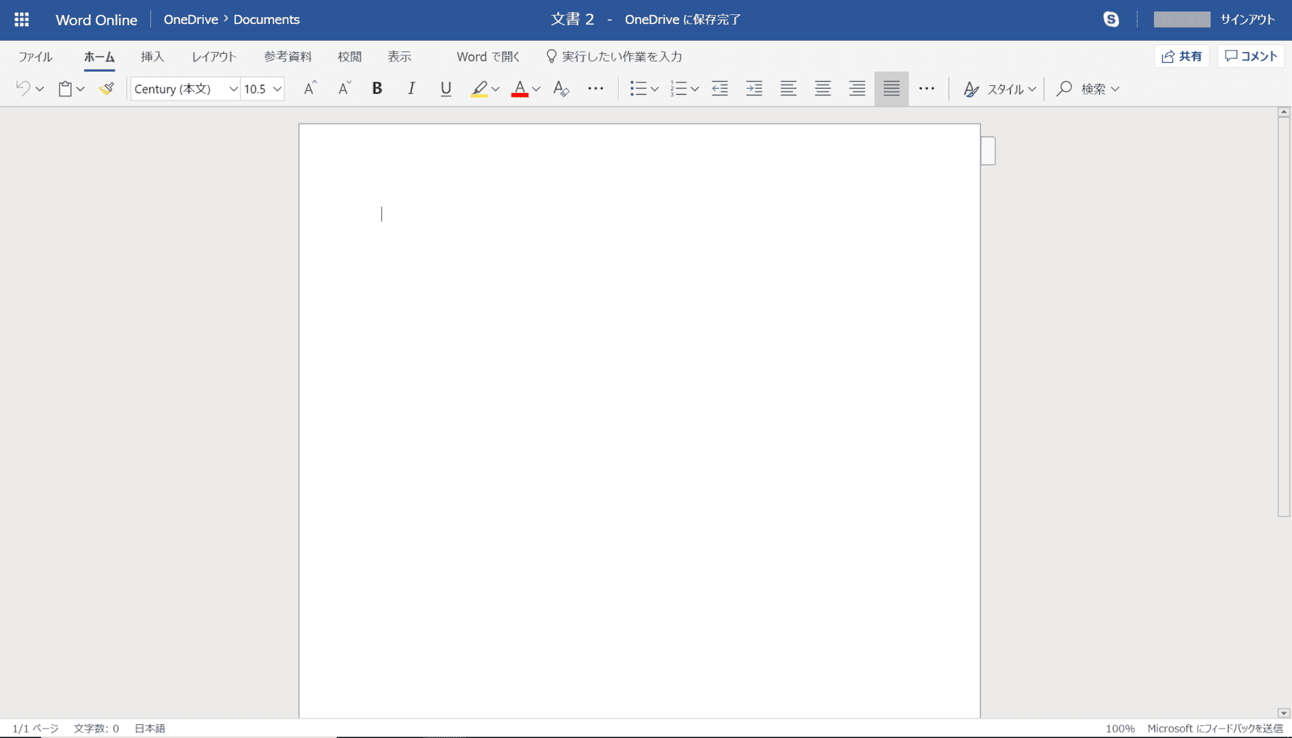The height and width of the screenshot is (738, 1292).
Task: Align the text to the right
Action: (857, 88)
